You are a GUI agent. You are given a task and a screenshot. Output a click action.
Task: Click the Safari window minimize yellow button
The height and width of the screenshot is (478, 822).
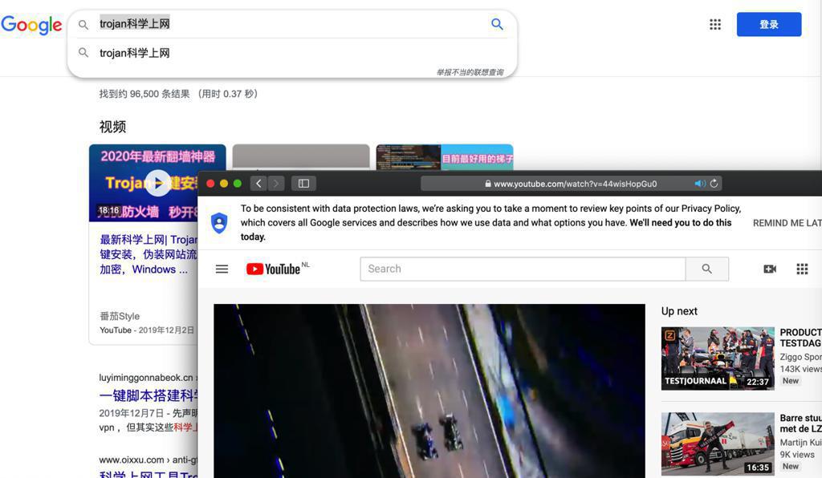pos(224,183)
